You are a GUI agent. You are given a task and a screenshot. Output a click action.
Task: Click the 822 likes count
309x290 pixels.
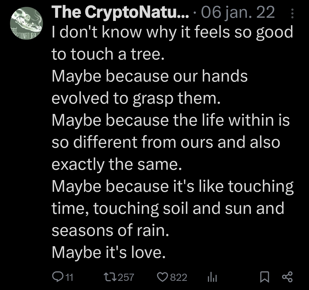[179, 277]
